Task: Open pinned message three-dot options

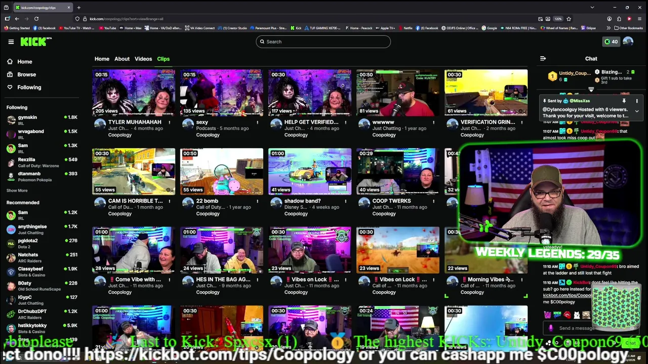Action: pos(637,101)
